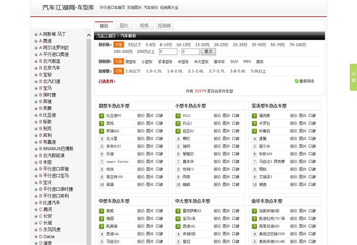Screen dimensions: 357x245
Task: Click rank badge 2 beside 风云2
Action: pos(178,124)
